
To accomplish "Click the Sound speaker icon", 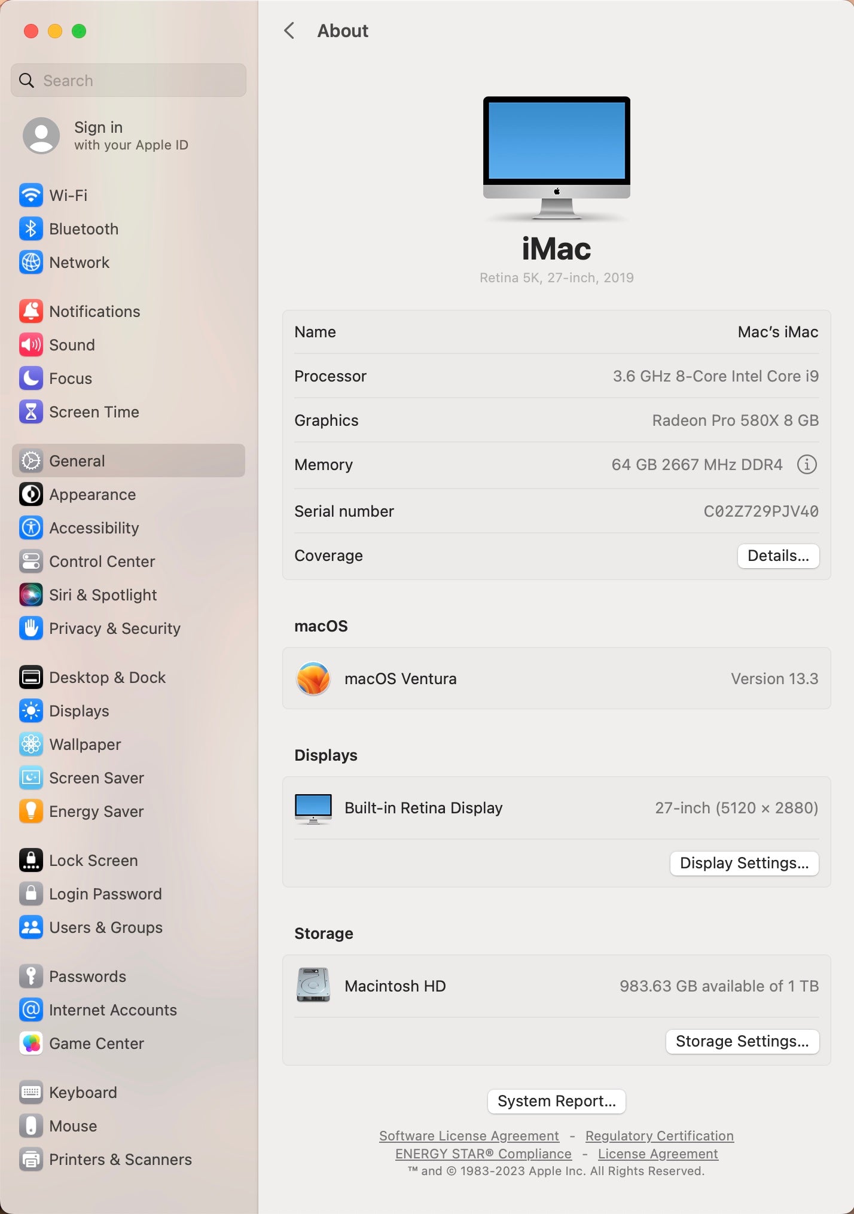I will [x=31, y=344].
